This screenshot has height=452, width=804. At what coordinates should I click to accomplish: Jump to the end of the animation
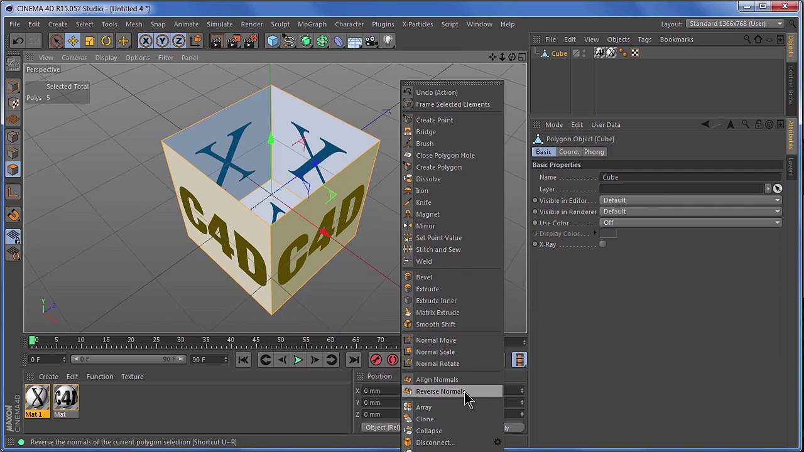pos(354,360)
